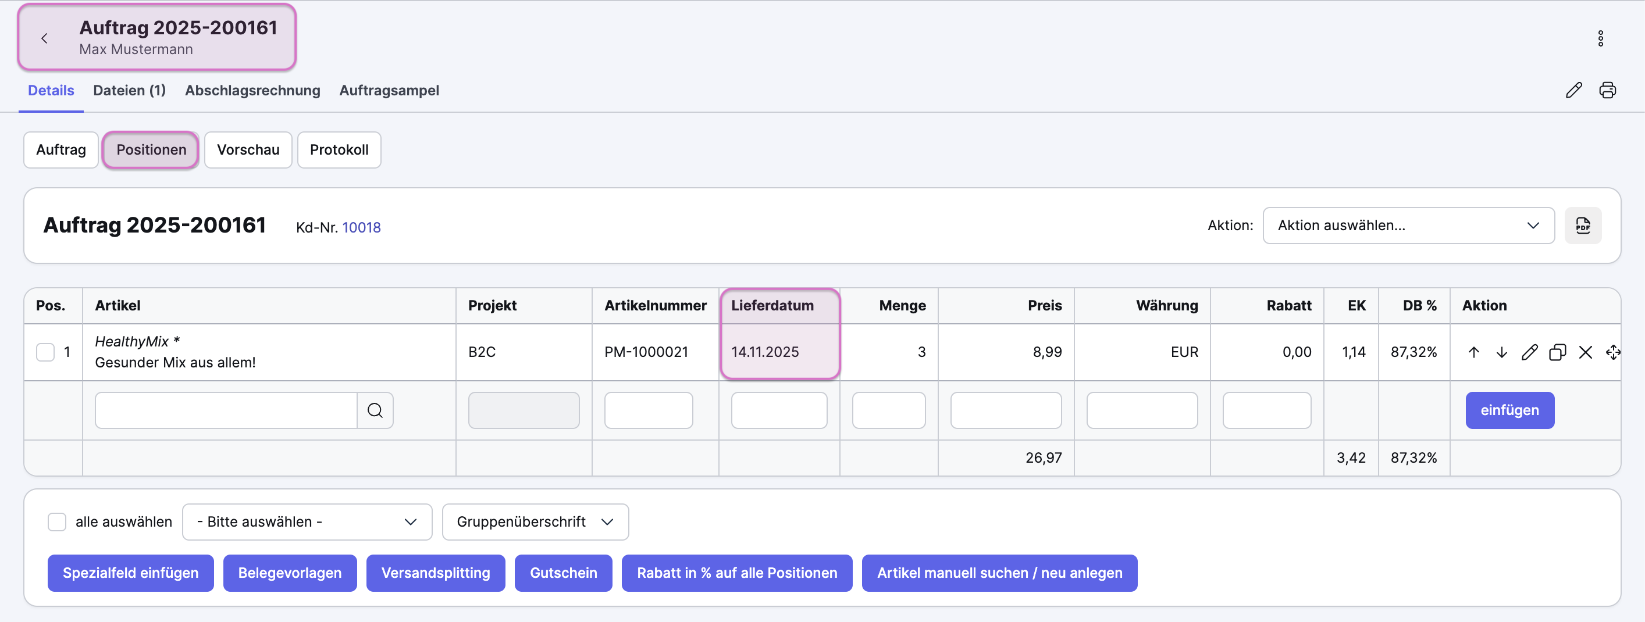1645x622 pixels.
Task: Move position 1 up with the arrow
Action: tap(1474, 352)
